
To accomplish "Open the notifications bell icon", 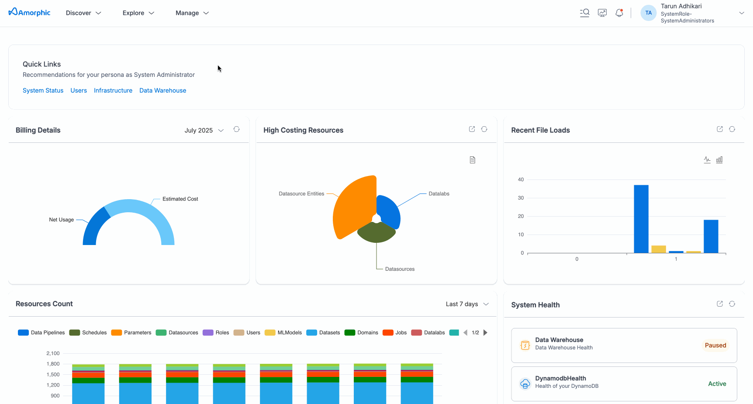I will (619, 13).
